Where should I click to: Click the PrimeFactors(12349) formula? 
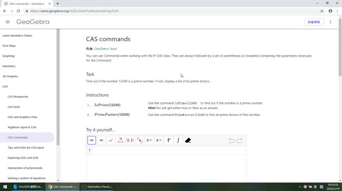tap(112, 114)
